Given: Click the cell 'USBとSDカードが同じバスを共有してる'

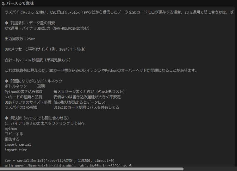Looking at the screenshot, I should 86,107.
